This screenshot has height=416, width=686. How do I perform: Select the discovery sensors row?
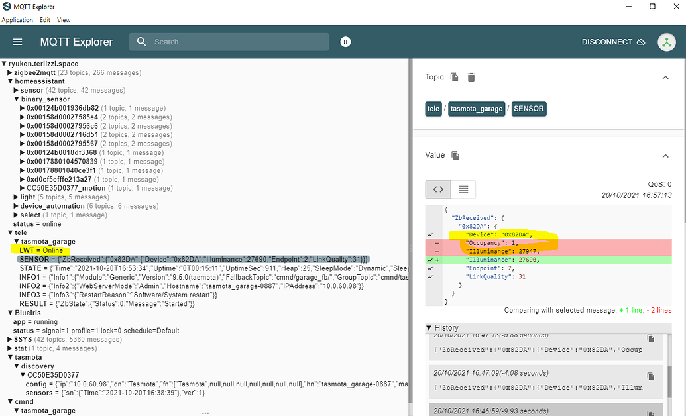[115, 393]
